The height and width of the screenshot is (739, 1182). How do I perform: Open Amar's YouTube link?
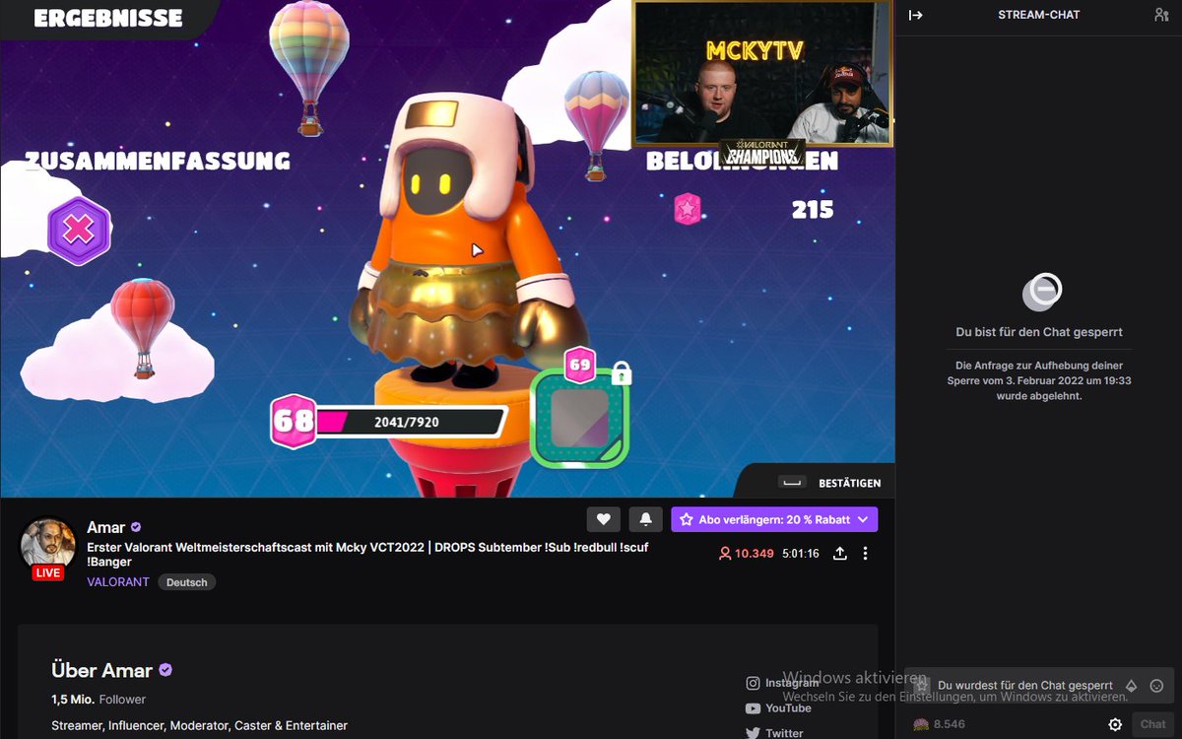[x=779, y=708]
